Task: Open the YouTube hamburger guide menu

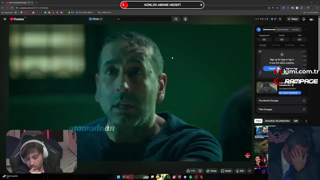Action: click(x=5, y=19)
